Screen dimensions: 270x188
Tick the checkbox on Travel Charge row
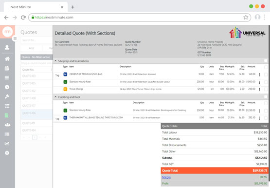[266, 90]
